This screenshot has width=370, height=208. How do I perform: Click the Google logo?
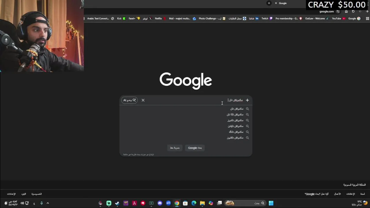pyautogui.click(x=186, y=81)
